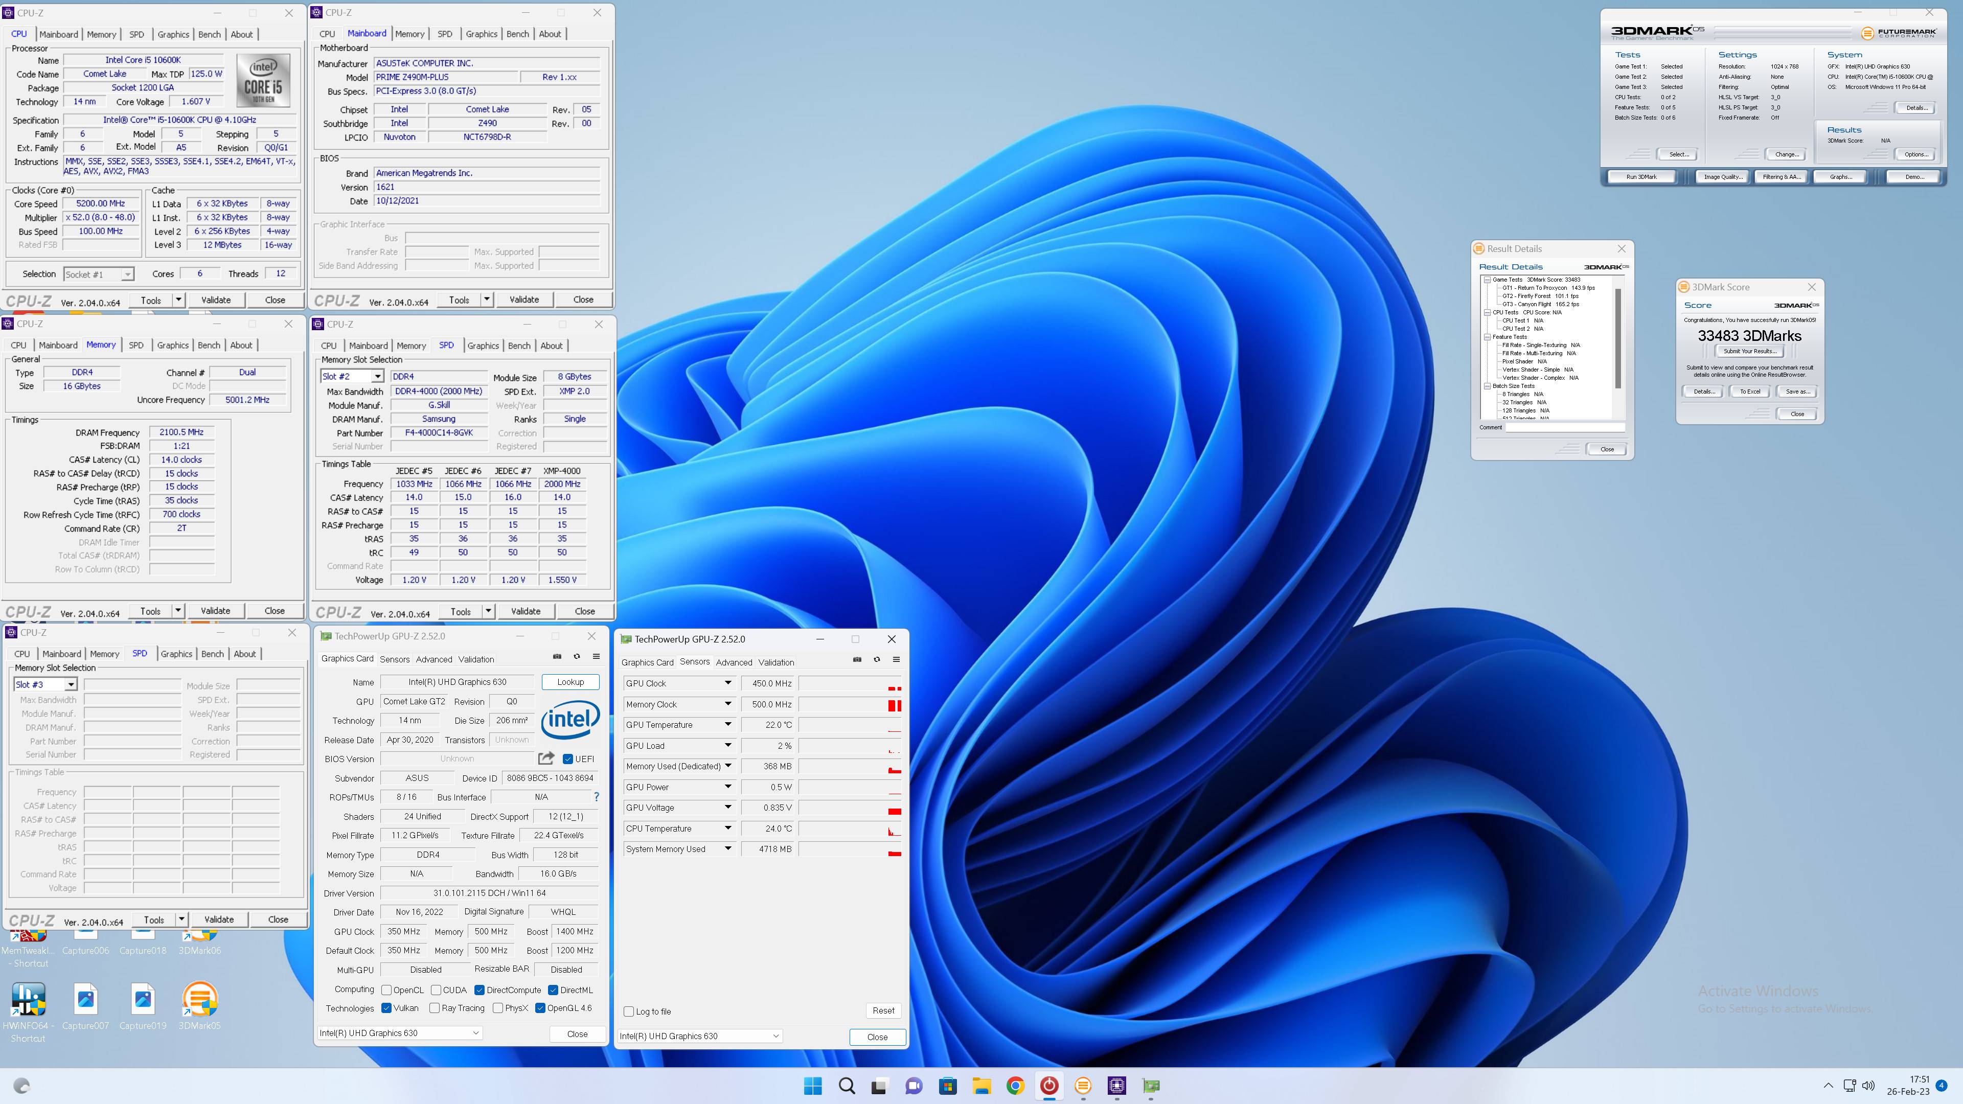The height and width of the screenshot is (1104, 1963).
Task: Toggle OpenCL checkbox in GPU-Z
Action: pos(386,990)
